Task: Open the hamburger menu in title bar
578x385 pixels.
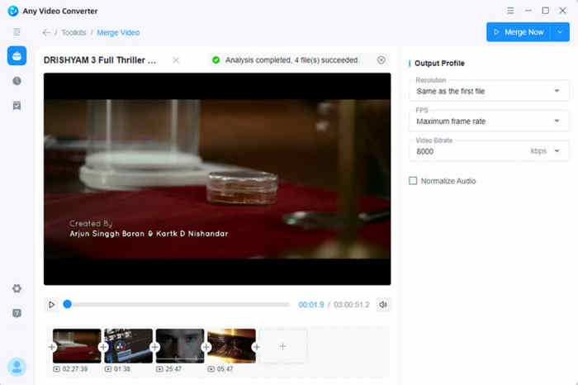Action: [510, 11]
